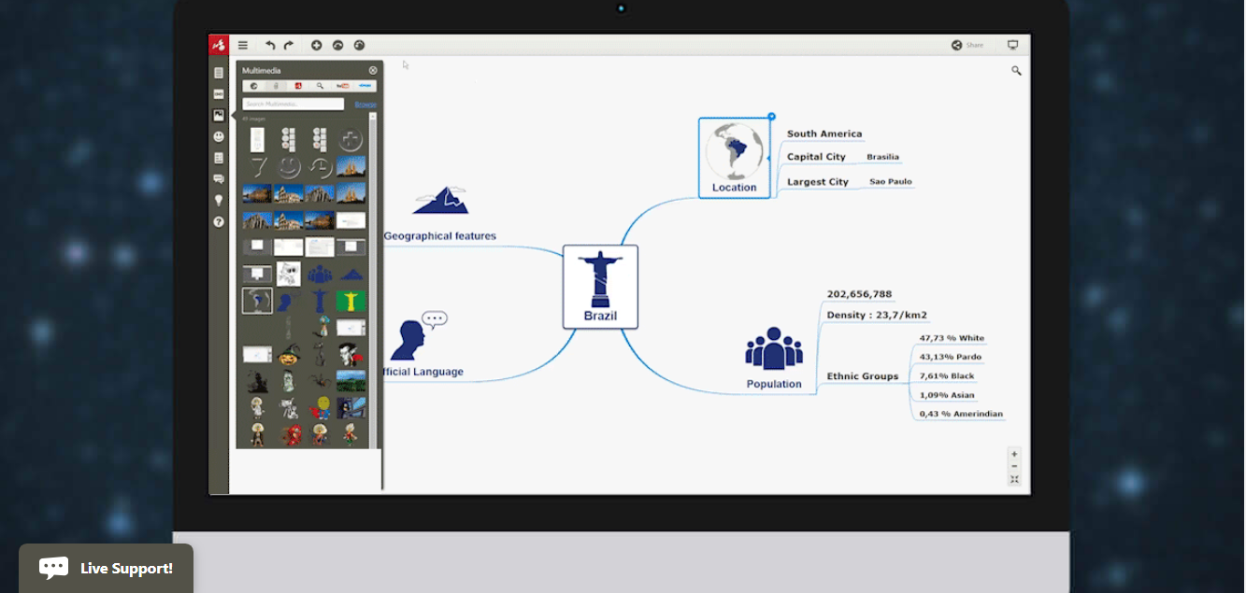Switch to the YouTube source tab
This screenshot has height=593, width=1246.
pos(343,86)
